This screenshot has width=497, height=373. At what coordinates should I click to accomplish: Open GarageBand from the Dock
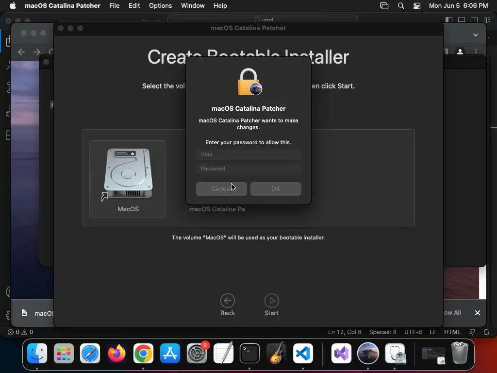click(276, 353)
